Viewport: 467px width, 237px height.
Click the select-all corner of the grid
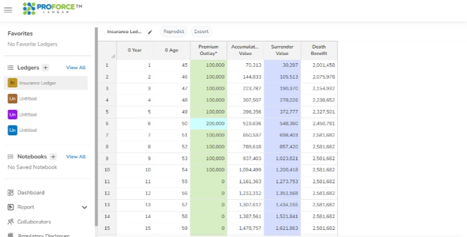[x=107, y=51]
